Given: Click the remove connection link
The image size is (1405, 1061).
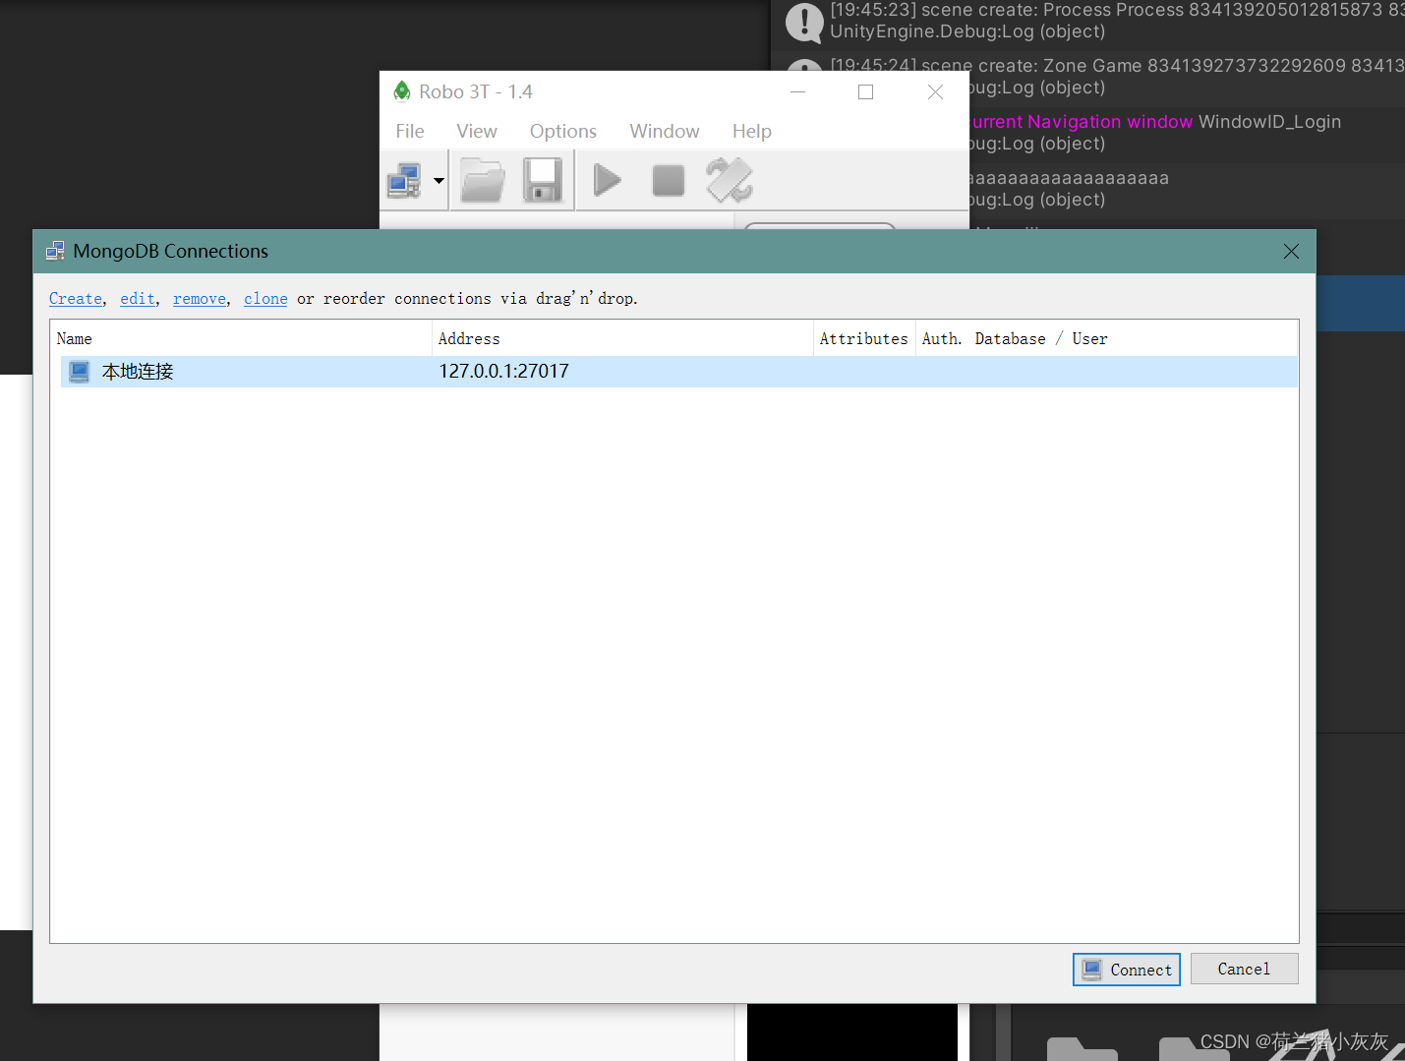Looking at the screenshot, I should tap(200, 299).
